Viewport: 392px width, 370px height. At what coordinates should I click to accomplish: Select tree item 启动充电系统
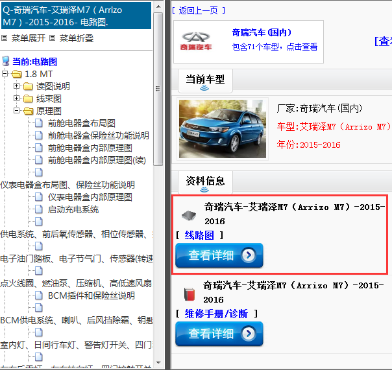pyautogui.click(x=73, y=209)
